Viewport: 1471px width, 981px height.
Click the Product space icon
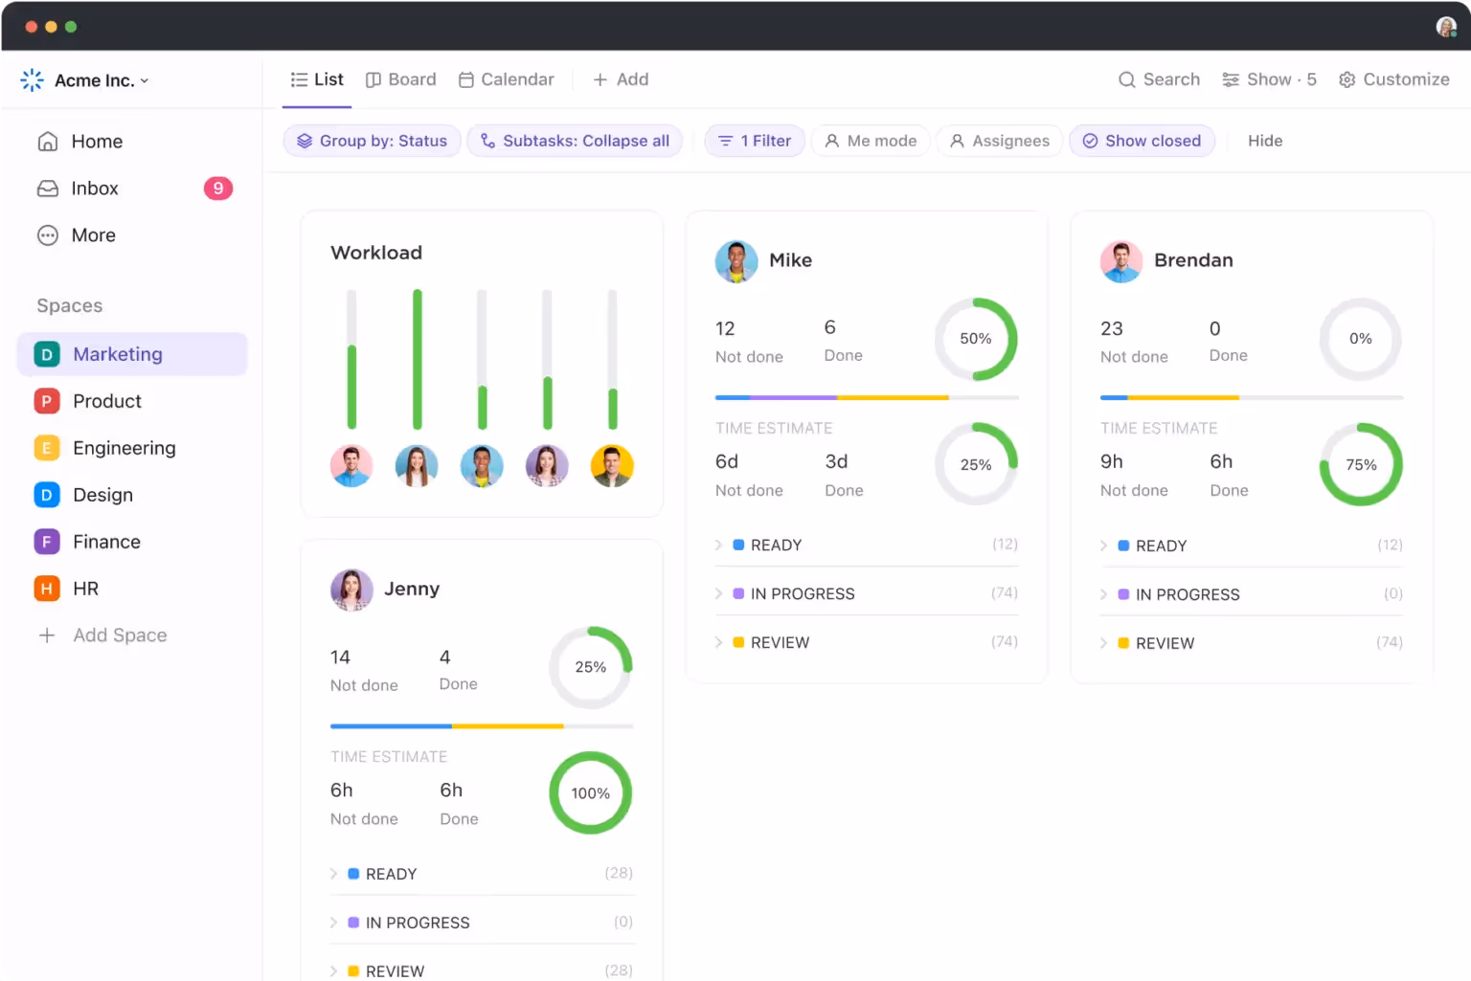pyautogui.click(x=46, y=401)
